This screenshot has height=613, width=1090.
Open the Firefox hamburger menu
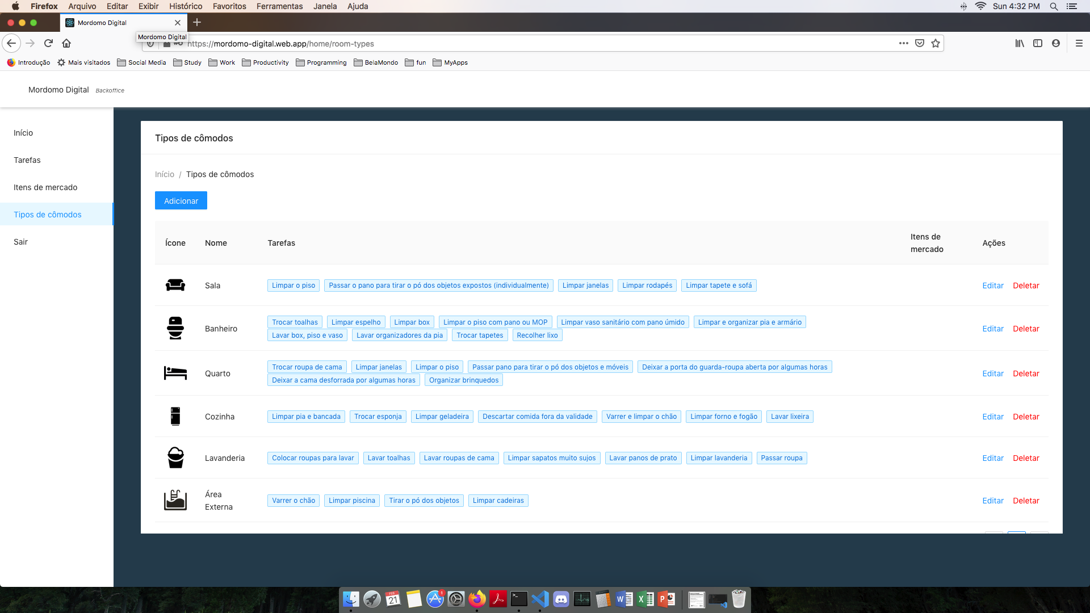(x=1079, y=43)
